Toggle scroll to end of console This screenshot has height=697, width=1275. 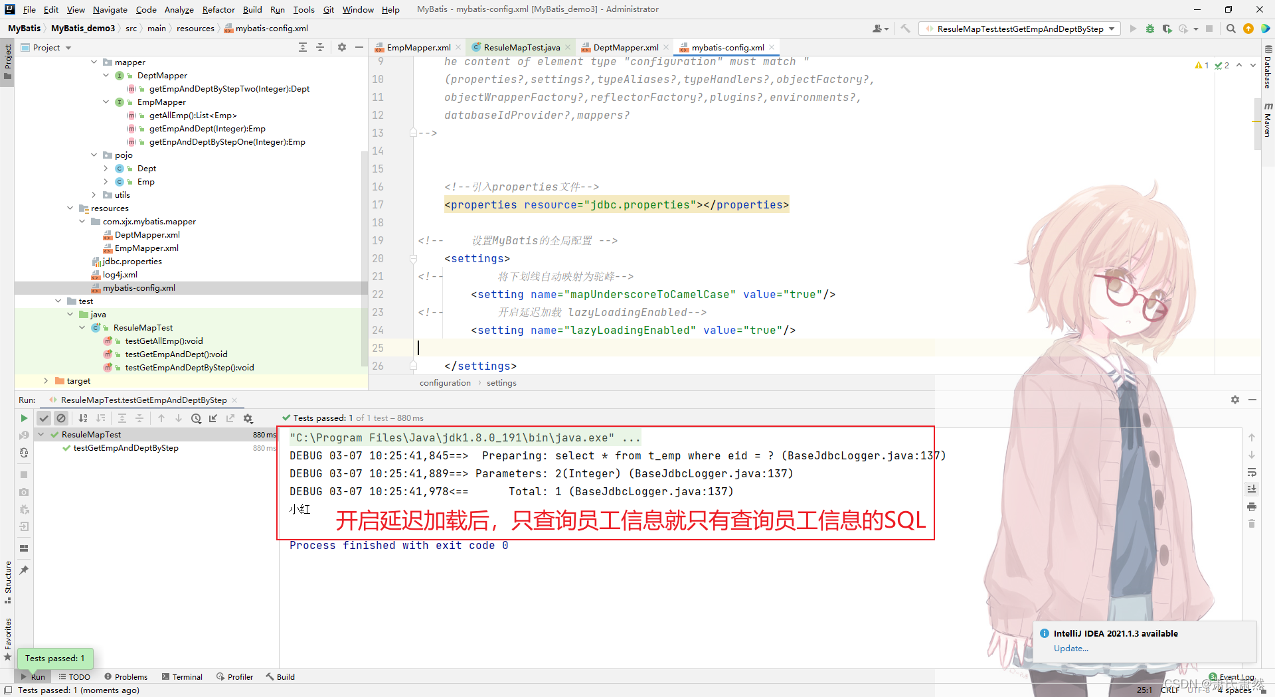point(1252,489)
